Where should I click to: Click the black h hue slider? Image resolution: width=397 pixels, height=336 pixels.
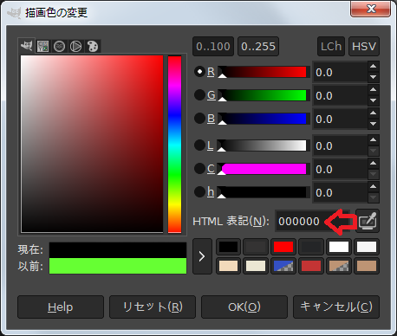[264, 192]
